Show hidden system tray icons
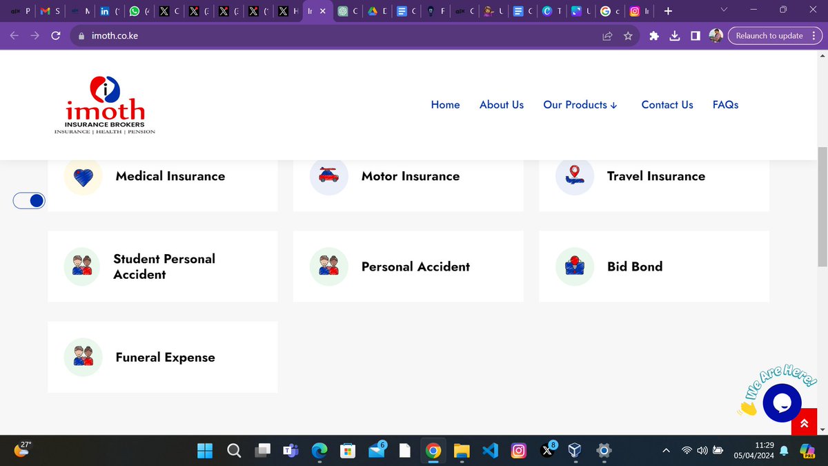Screen dimensions: 828x466 point(666,451)
